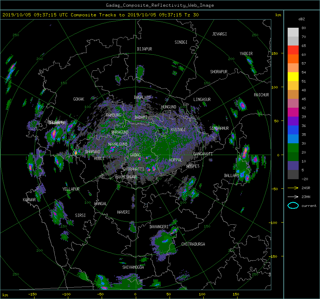Screen dimensions: 320x299
Task: Click the LAXMESHWAR city label
Action: click(126, 177)
